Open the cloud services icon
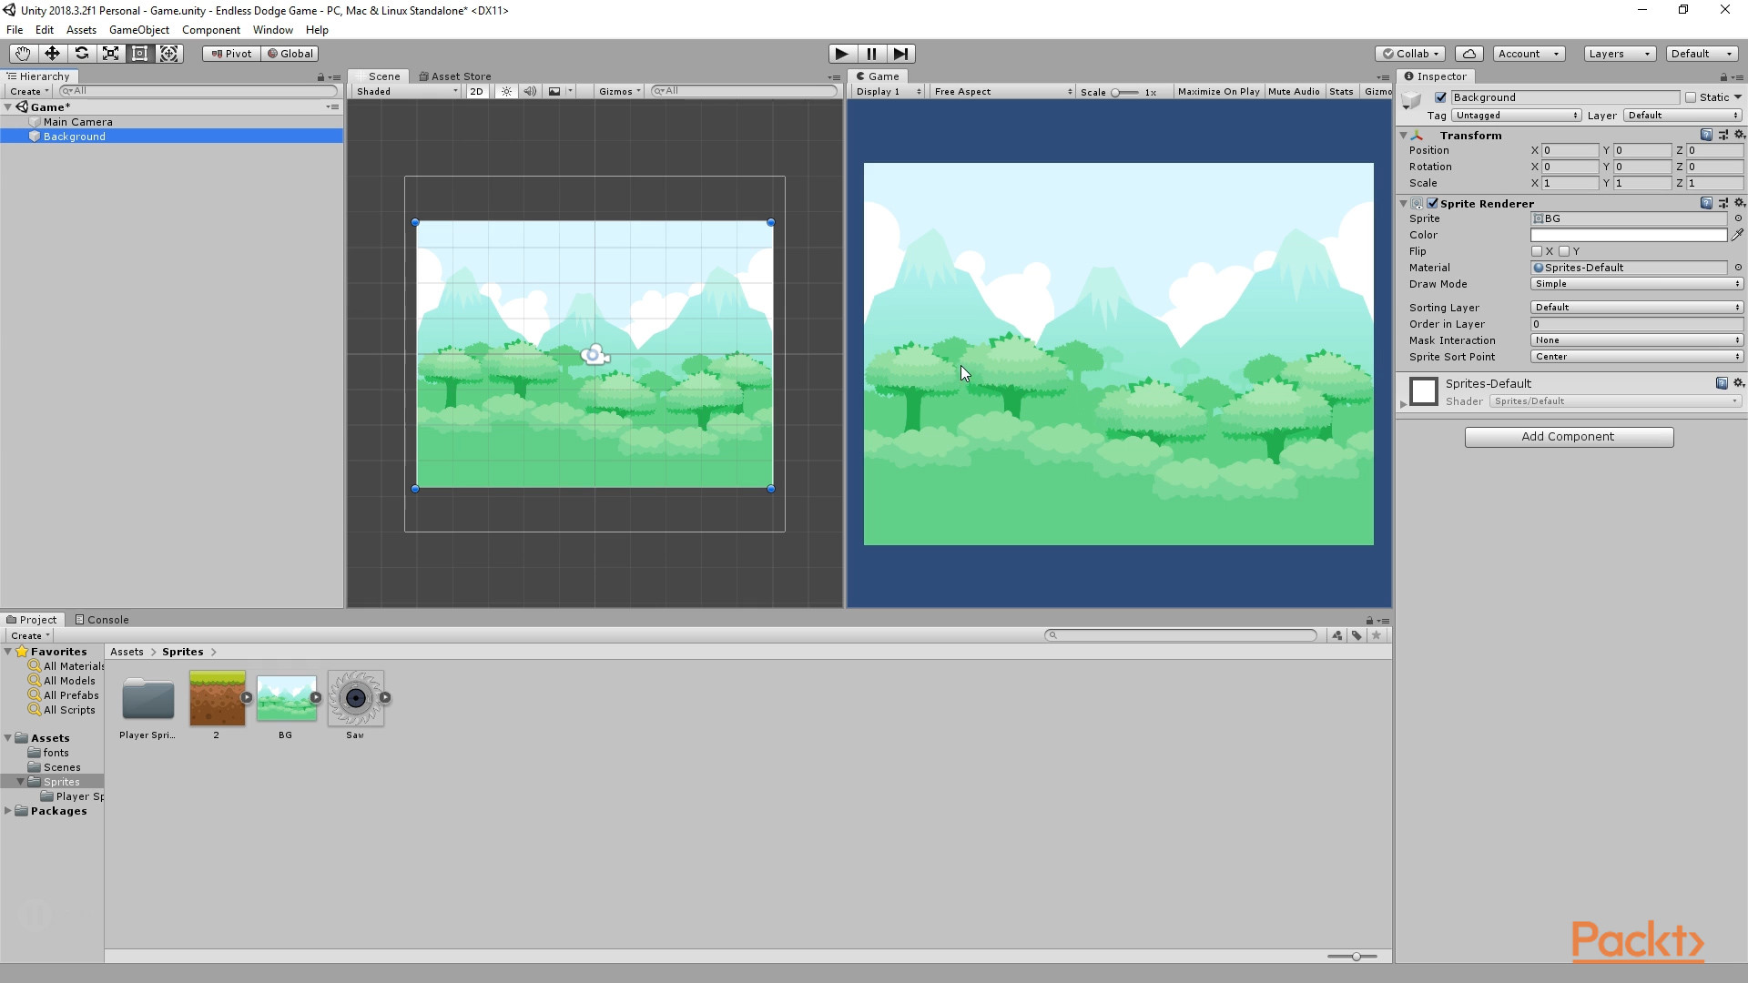1748x983 pixels. click(1469, 54)
